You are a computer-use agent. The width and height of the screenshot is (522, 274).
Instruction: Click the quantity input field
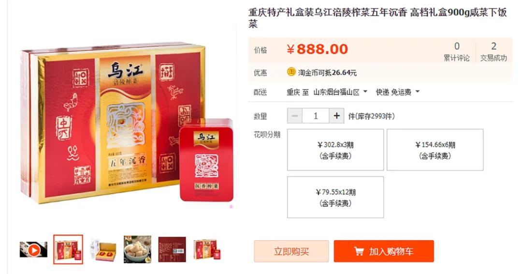316,116
